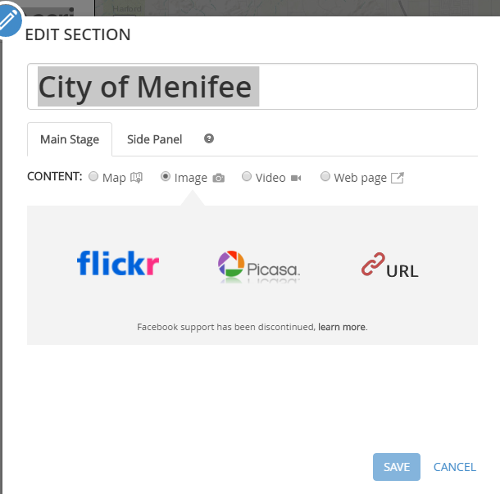Viewport: 500px width, 494px height.
Task: Switch to the Main Stage tab
Action: point(70,139)
